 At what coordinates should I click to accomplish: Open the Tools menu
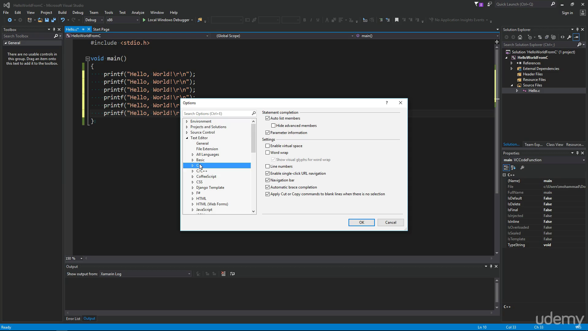pyautogui.click(x=109, y=13)
